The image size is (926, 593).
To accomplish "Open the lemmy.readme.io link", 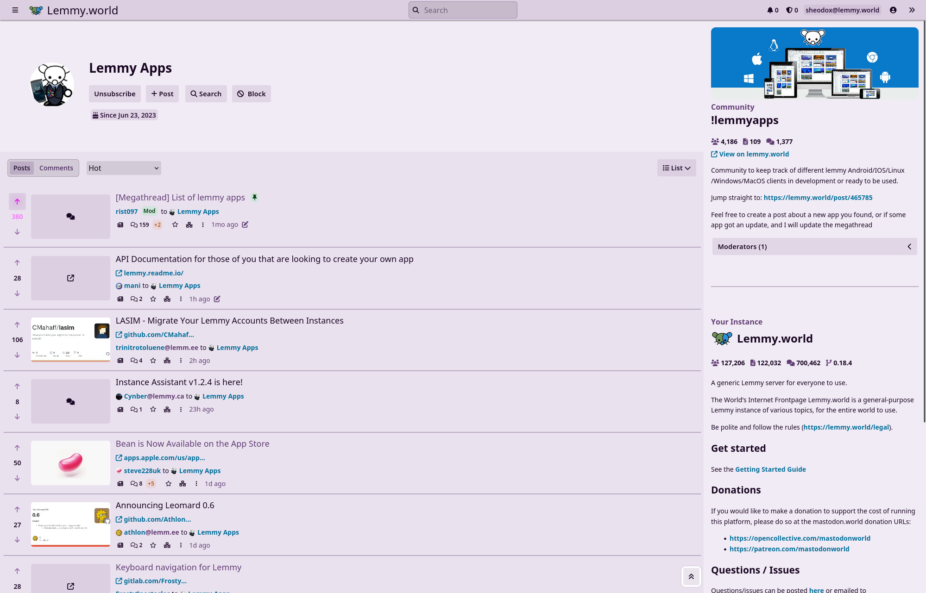I will click(x=150, y=273).
